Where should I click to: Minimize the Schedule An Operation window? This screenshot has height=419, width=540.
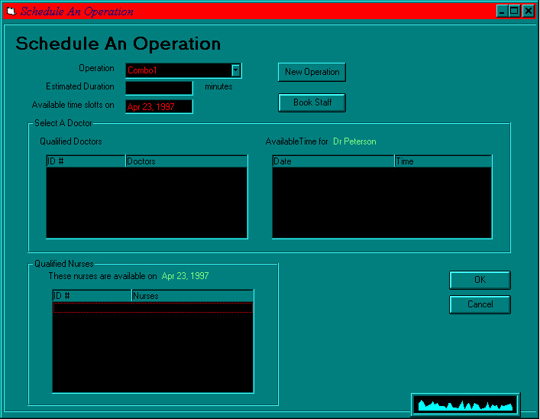point(502,11)
